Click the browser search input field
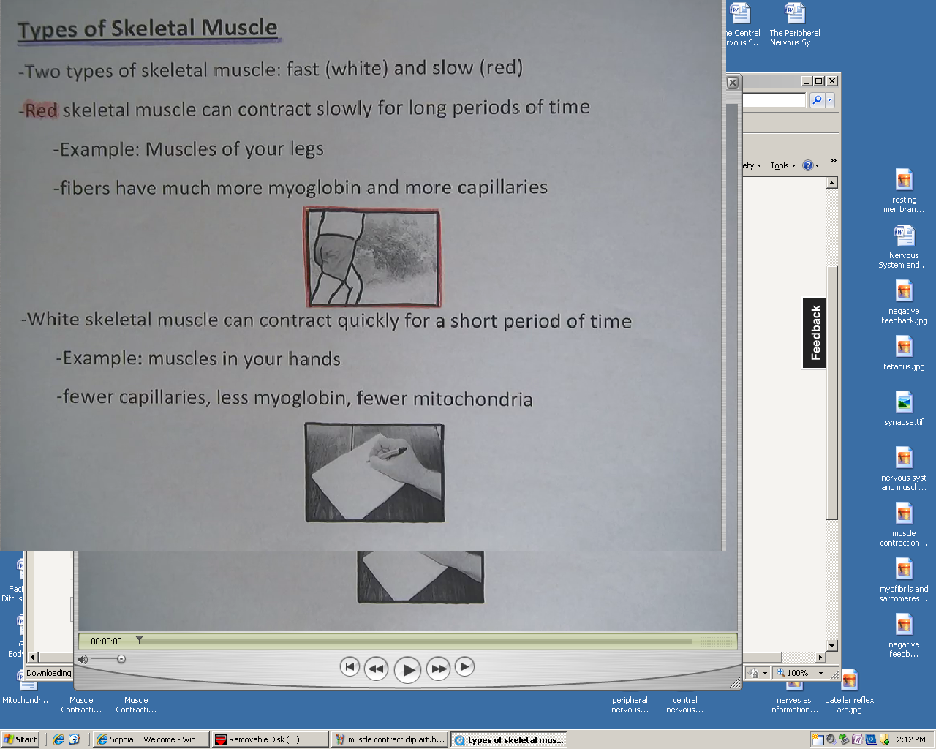The height and width of the screenshot is (749, 936). 774,100
